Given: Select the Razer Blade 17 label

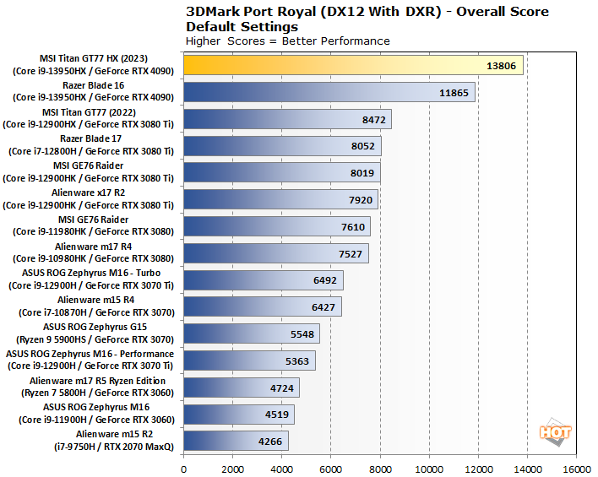Looking at the screenshot, I should click(91, 145).
